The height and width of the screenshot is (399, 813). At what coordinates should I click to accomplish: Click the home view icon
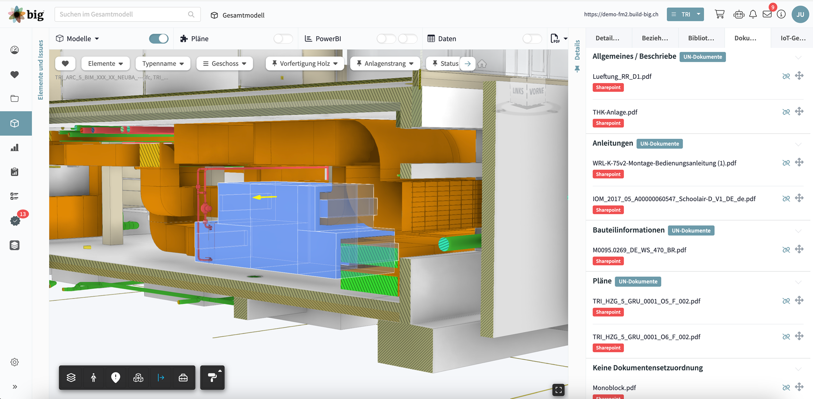[x=482, y=63]
